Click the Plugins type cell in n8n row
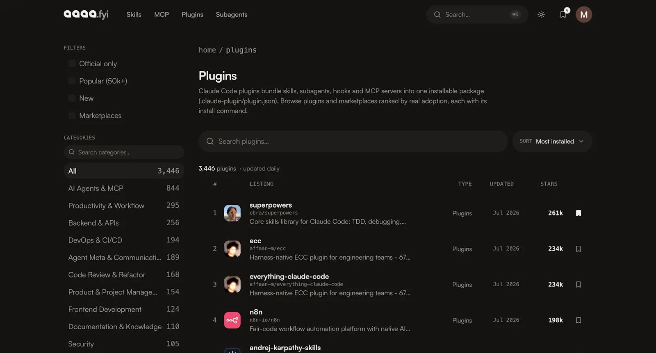 [462, 320]
